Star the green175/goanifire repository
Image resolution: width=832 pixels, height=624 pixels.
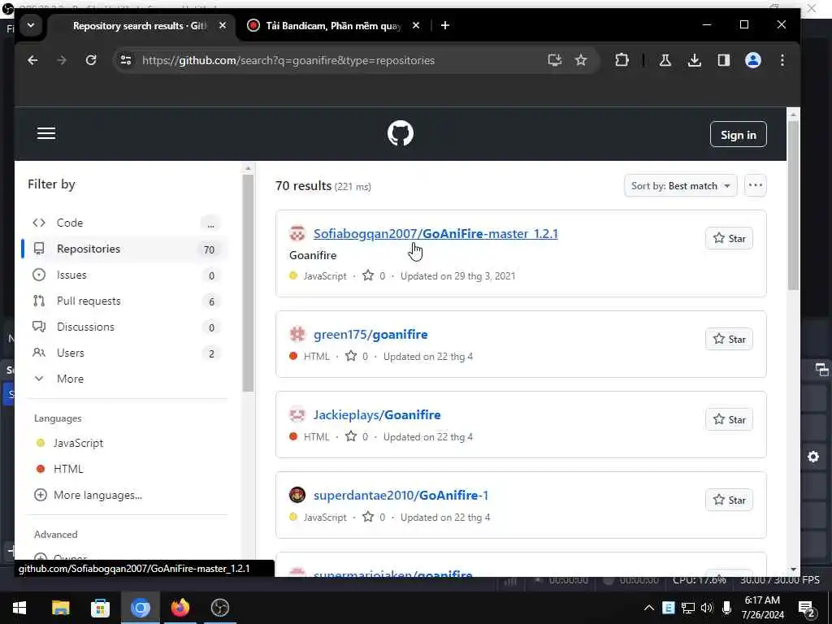729,339
